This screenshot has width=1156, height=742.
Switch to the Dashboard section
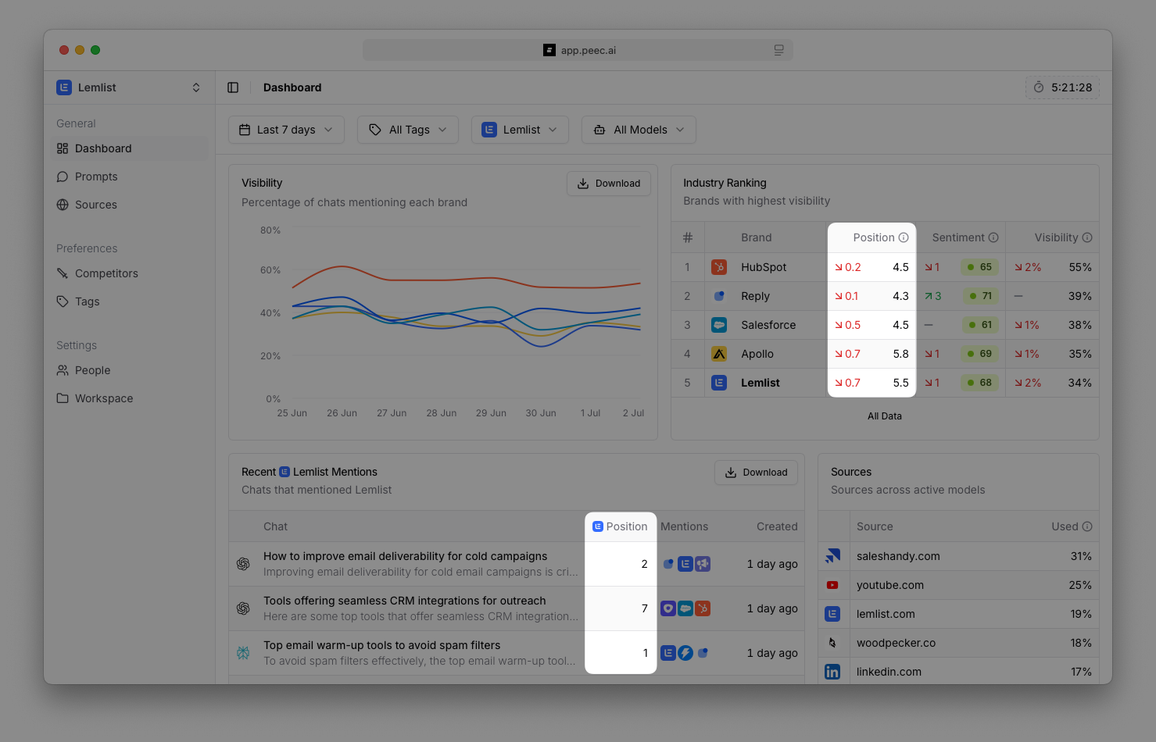(x=102, y=148)
